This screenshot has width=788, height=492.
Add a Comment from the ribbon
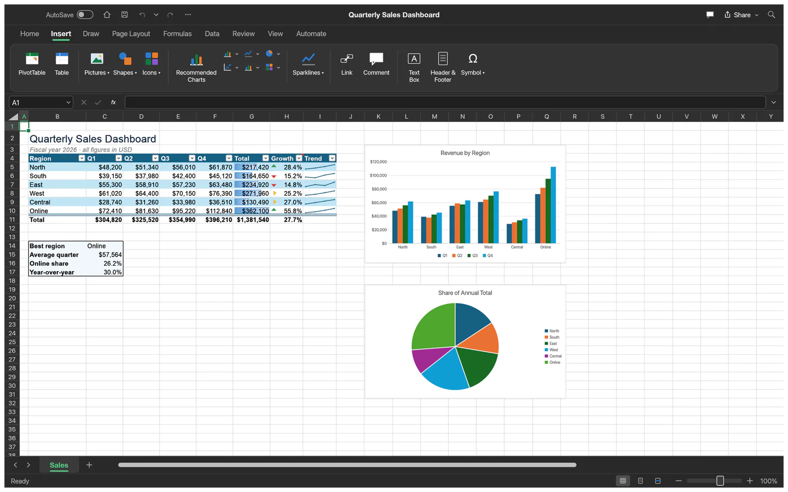coord(376,64)
